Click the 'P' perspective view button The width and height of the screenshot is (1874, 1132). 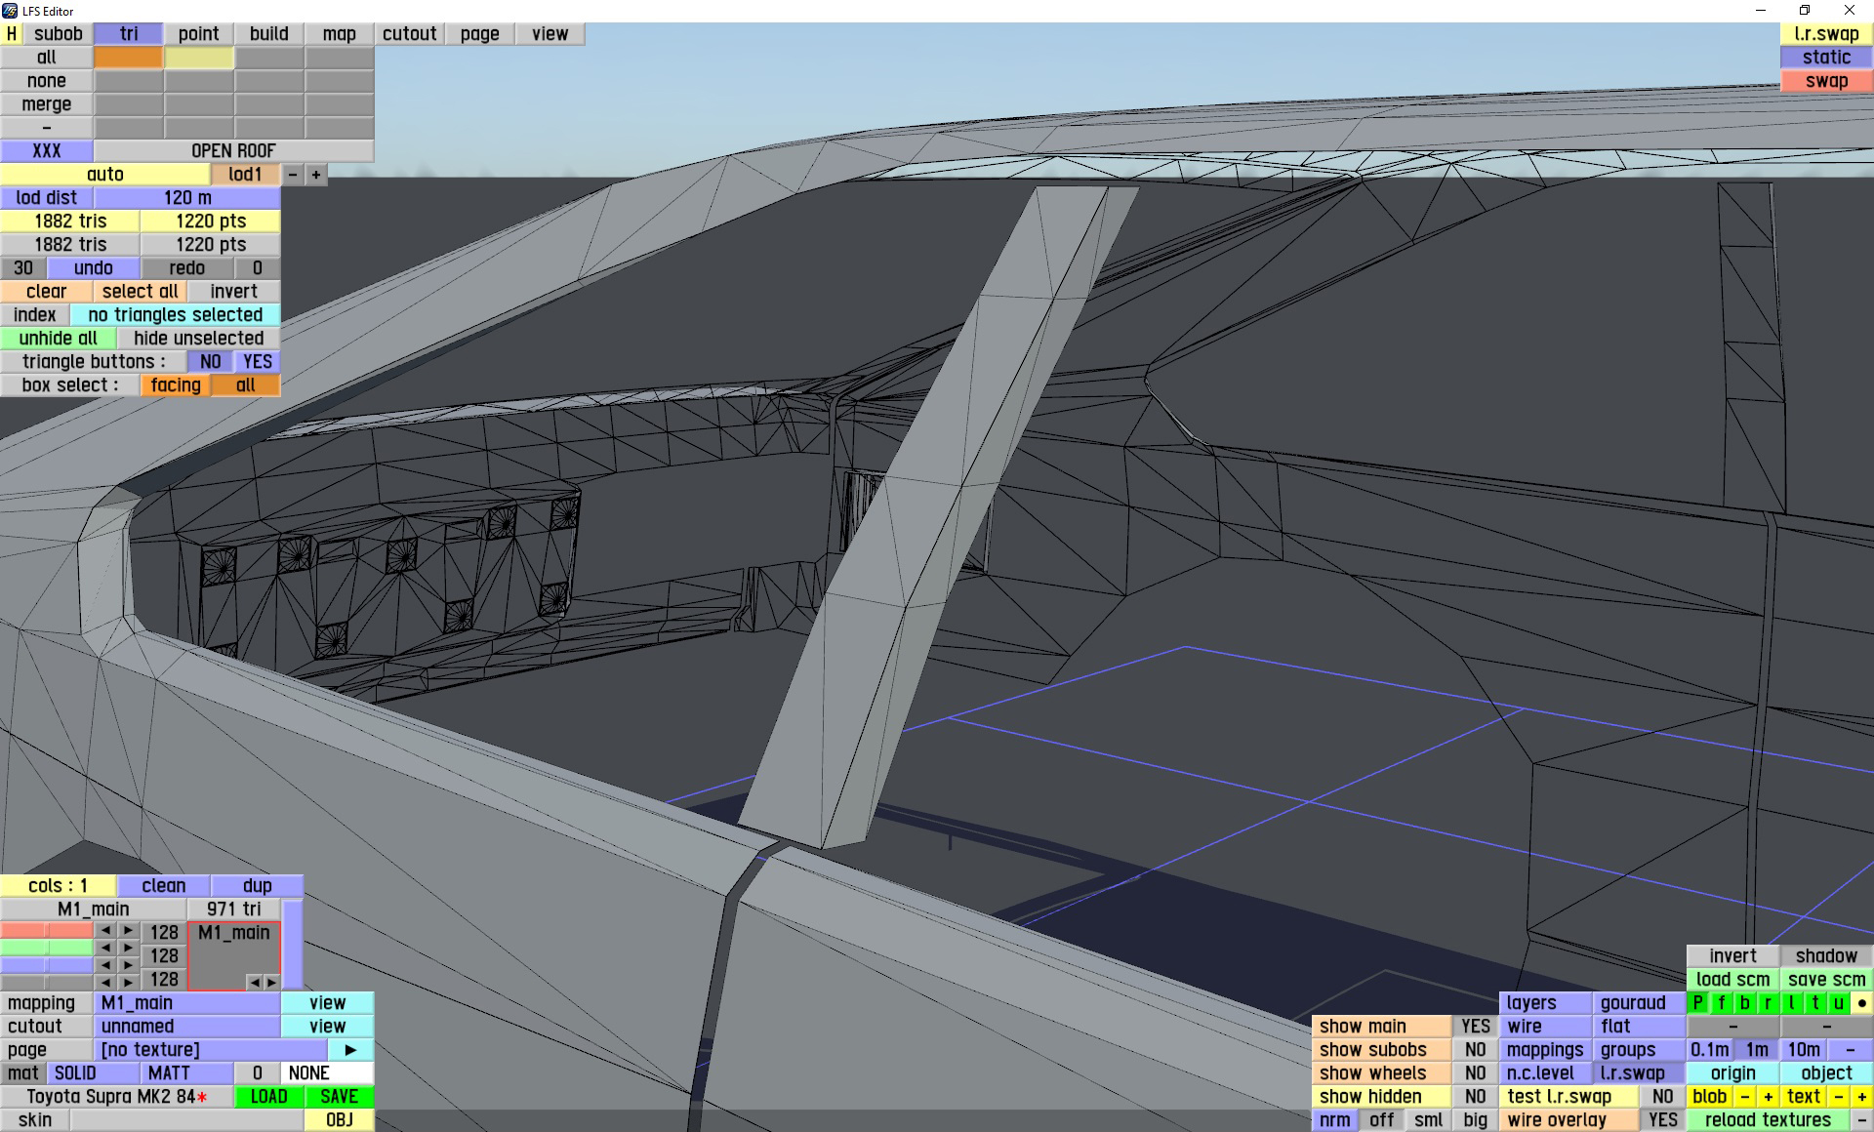(x=1697, y=1002)
